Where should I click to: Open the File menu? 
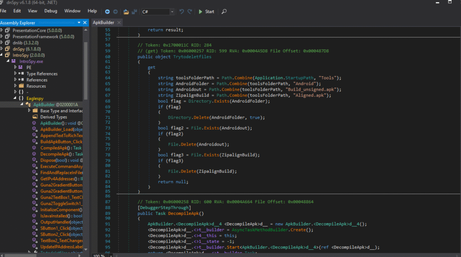pos(3,11)
